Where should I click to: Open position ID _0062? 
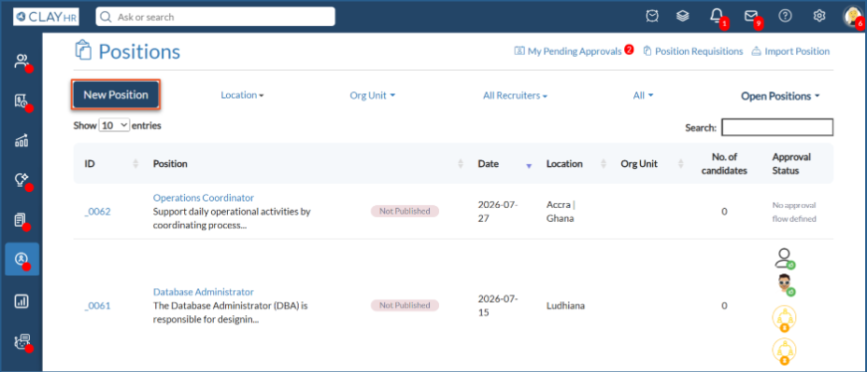point(97,212)
